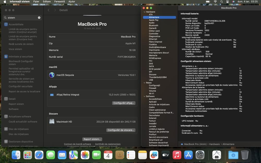The width and height of the screenshot is (261, 163).
Task: Open Notes app in dock
Action: (x=143, y=155)
